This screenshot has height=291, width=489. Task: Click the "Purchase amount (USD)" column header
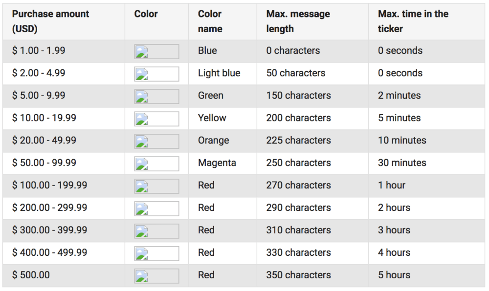[50, 21]
